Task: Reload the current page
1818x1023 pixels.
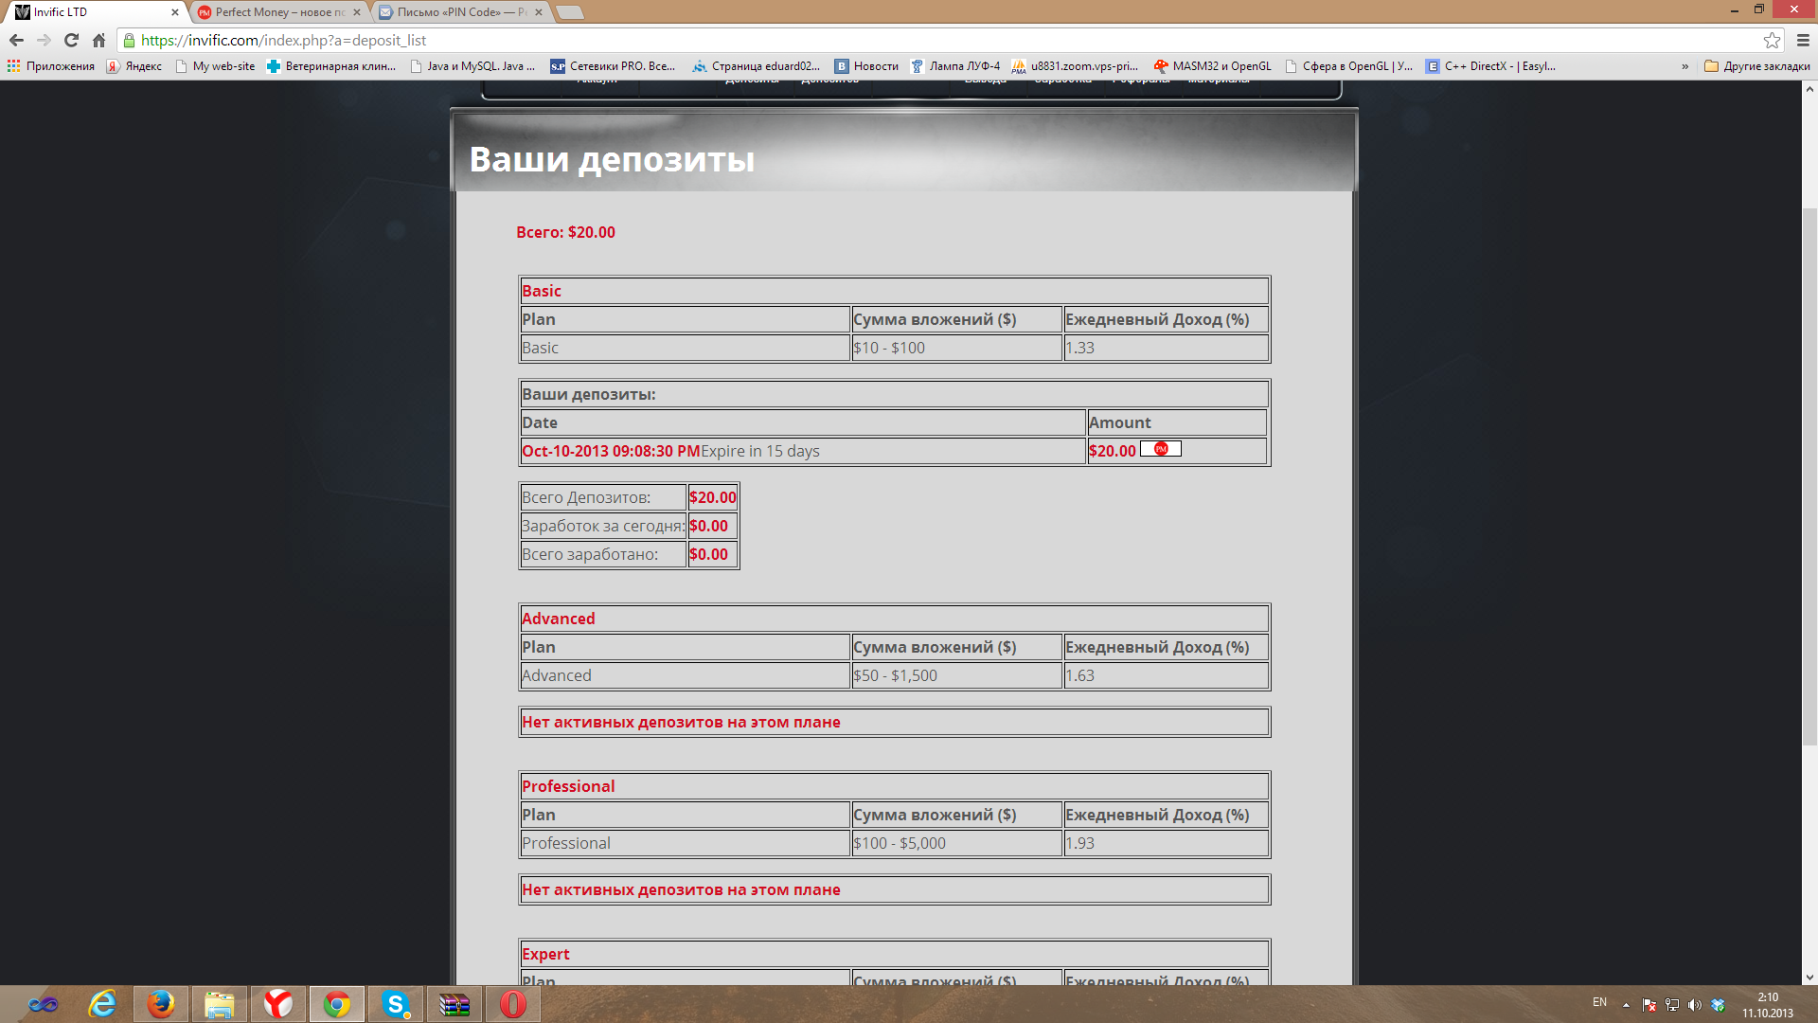Action: click(71, 40)
